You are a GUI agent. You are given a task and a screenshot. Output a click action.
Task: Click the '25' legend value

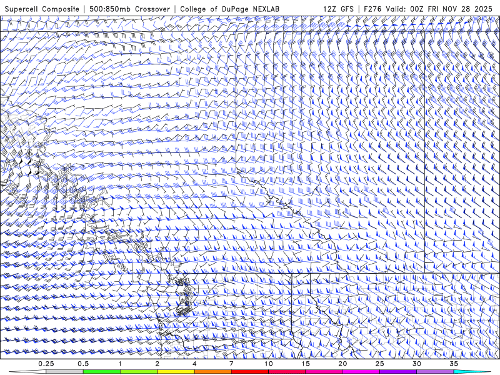point(379,364)
